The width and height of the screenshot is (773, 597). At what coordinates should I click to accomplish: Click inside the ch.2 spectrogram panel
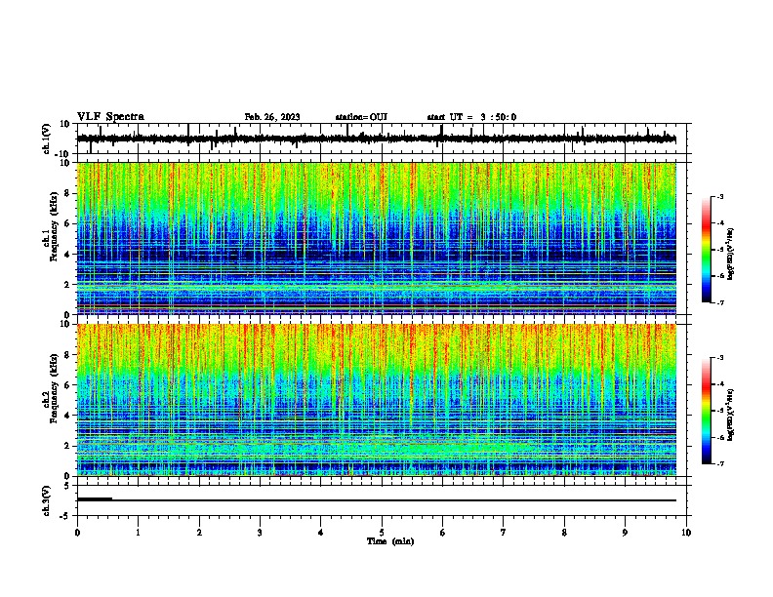[x=376, y=400]
